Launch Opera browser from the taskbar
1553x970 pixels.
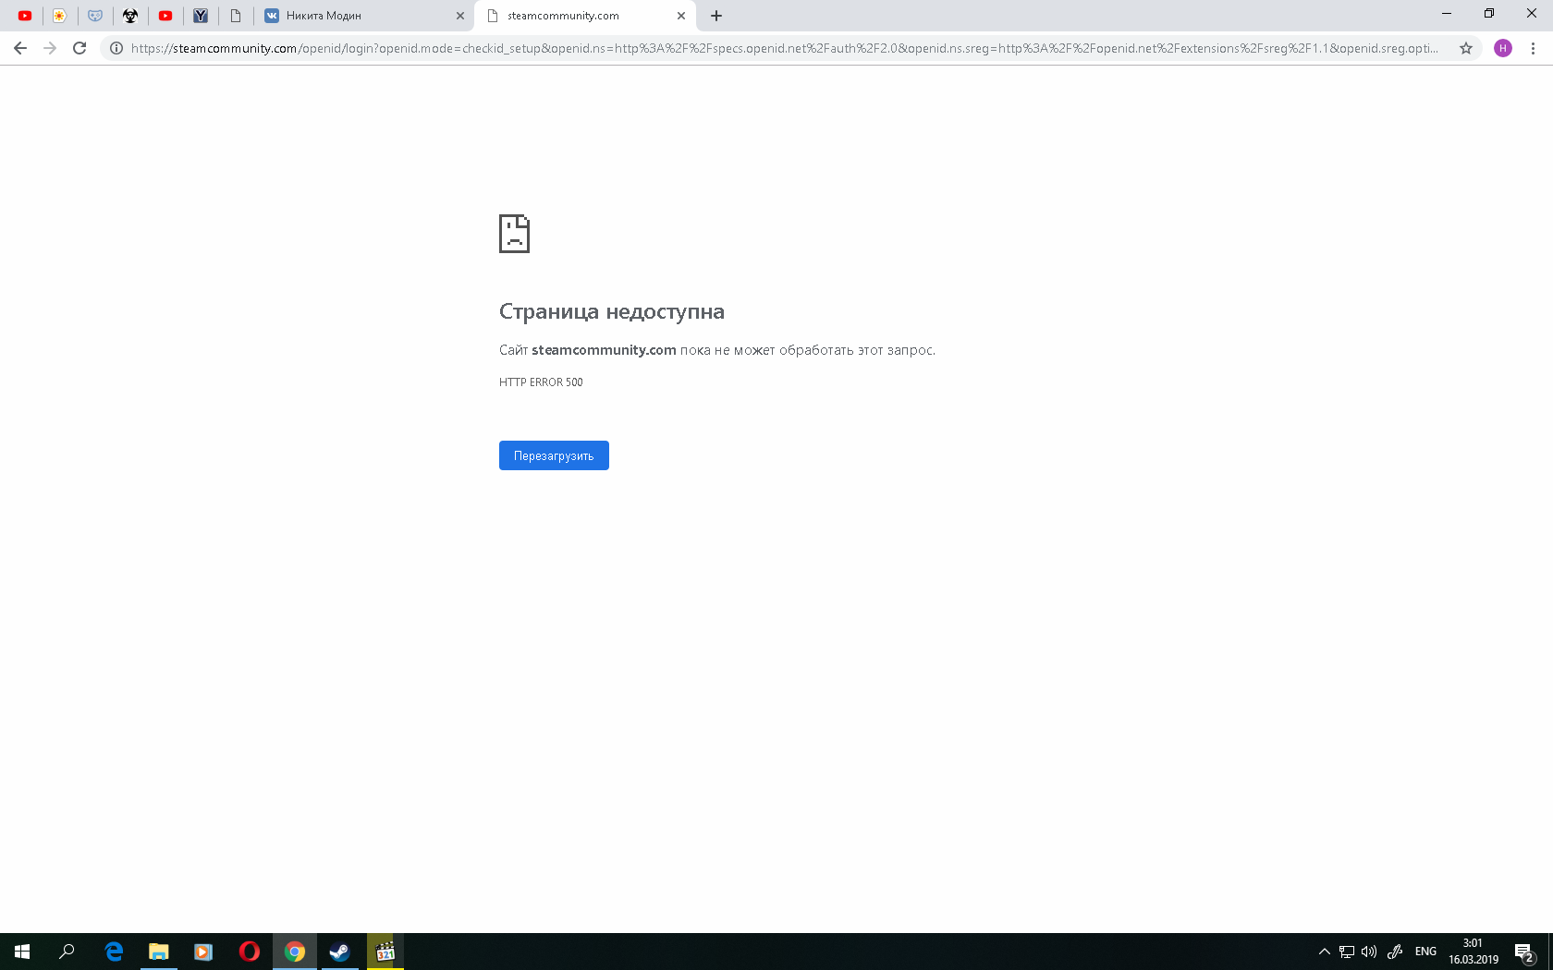250,952
